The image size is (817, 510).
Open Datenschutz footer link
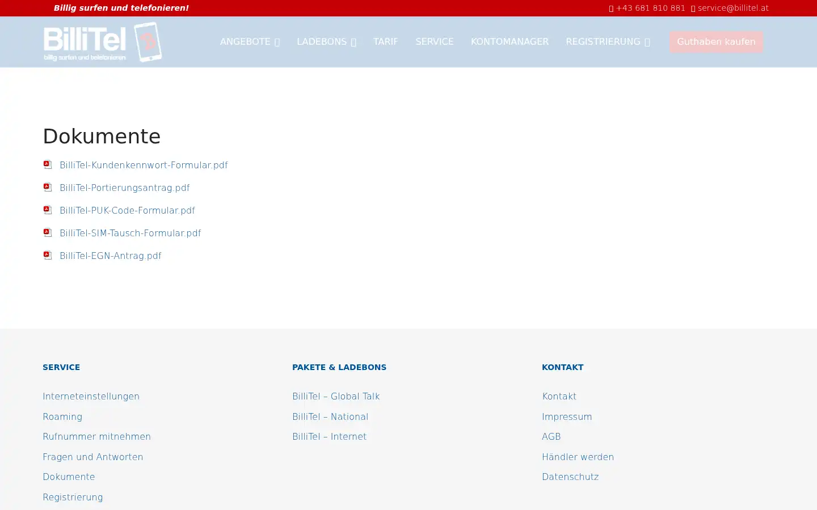570,477
